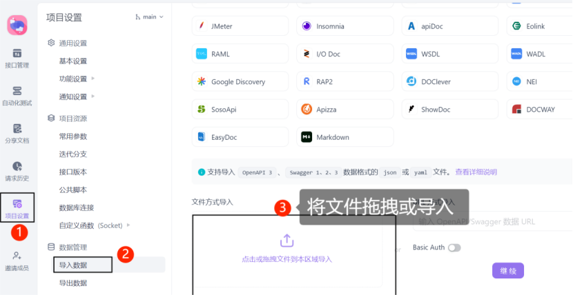The image size is (573, 295).
Task: Select the NEI import format
Action: click(540, 81)
